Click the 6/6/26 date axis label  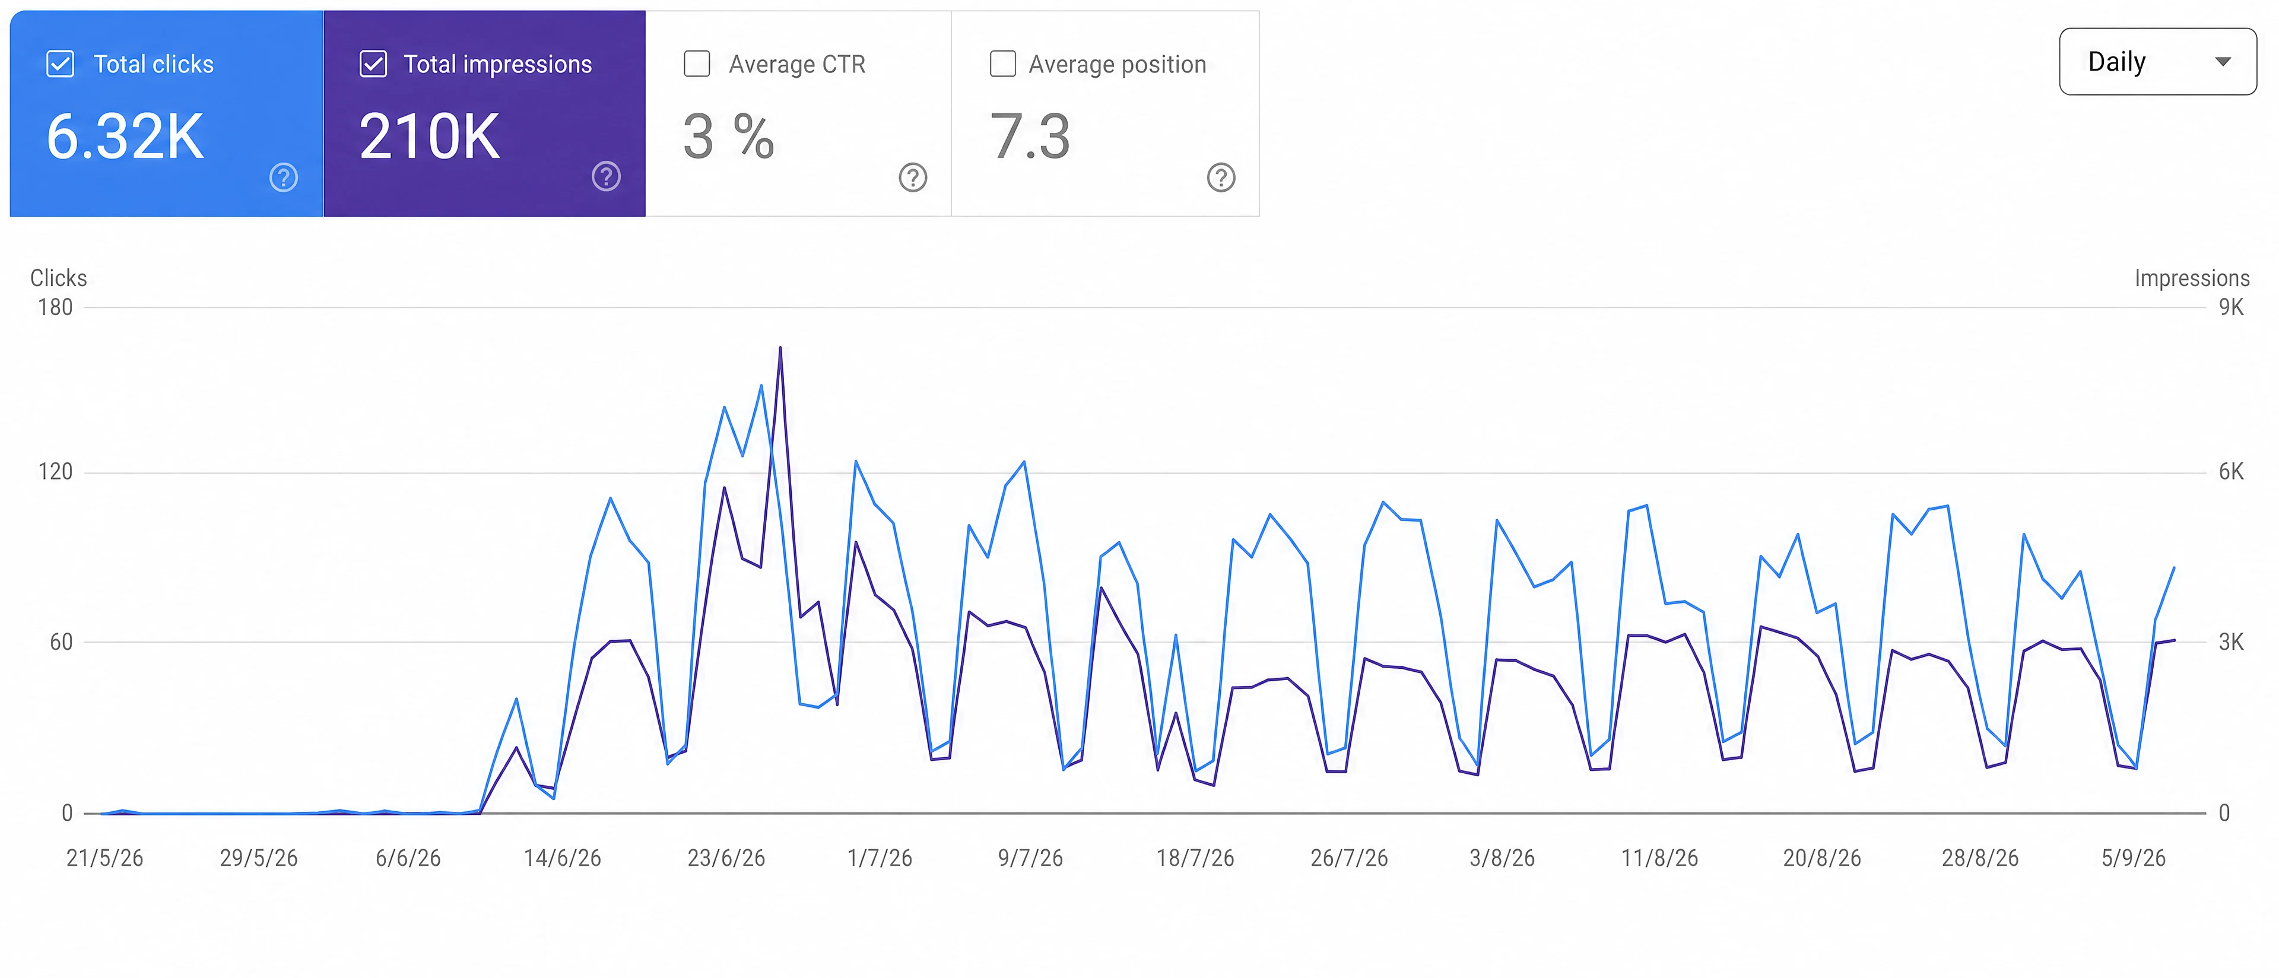click(x=408, y=858)
